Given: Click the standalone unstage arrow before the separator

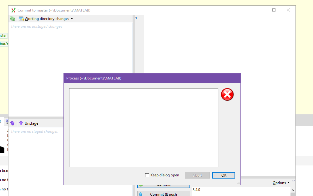Looking at the screenshot, I should pos(12,123).
